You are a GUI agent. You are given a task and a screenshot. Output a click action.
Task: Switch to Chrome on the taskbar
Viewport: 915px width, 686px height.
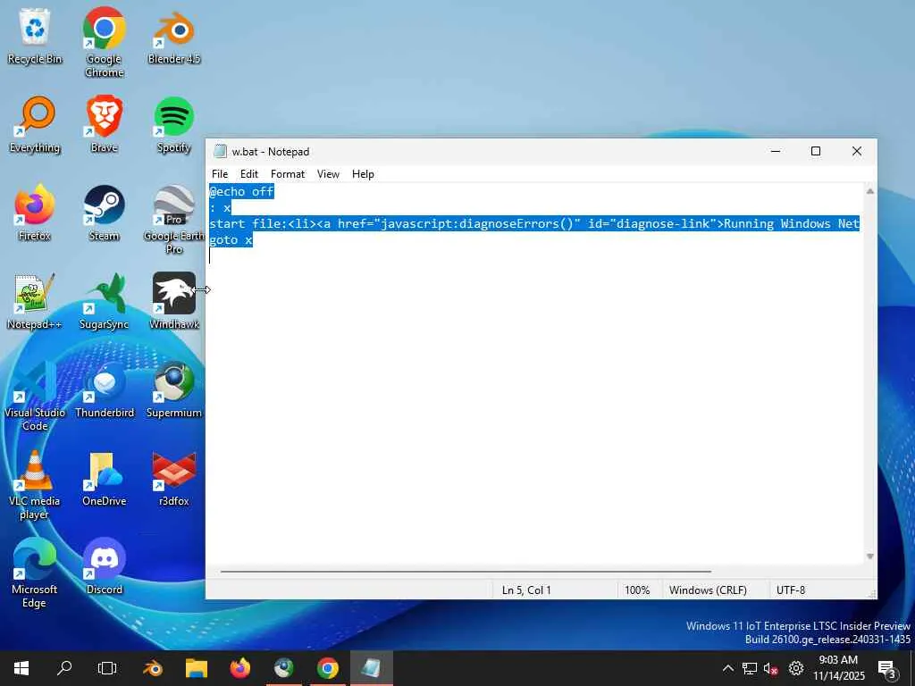pyautogui.click(x=328, y=668)
